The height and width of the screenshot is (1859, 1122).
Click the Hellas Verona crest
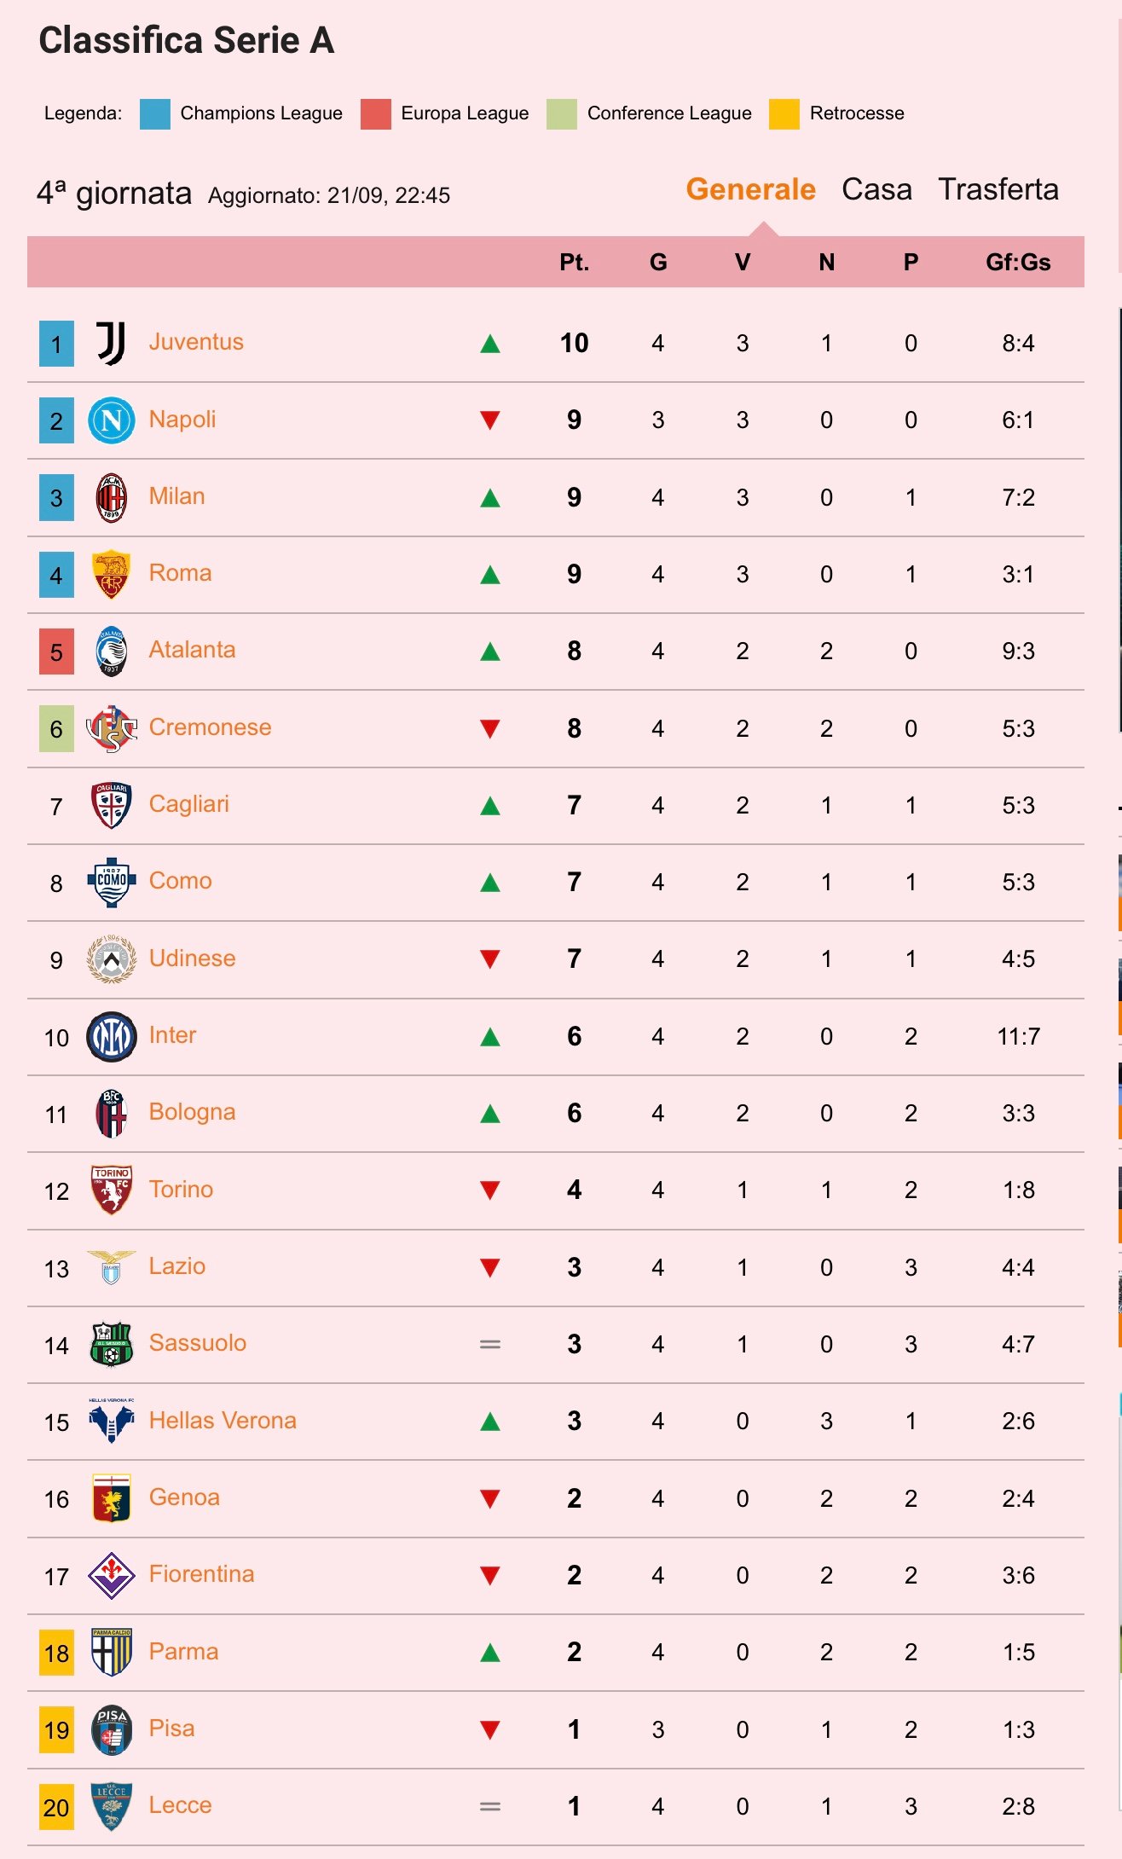tap(112, 1421)
